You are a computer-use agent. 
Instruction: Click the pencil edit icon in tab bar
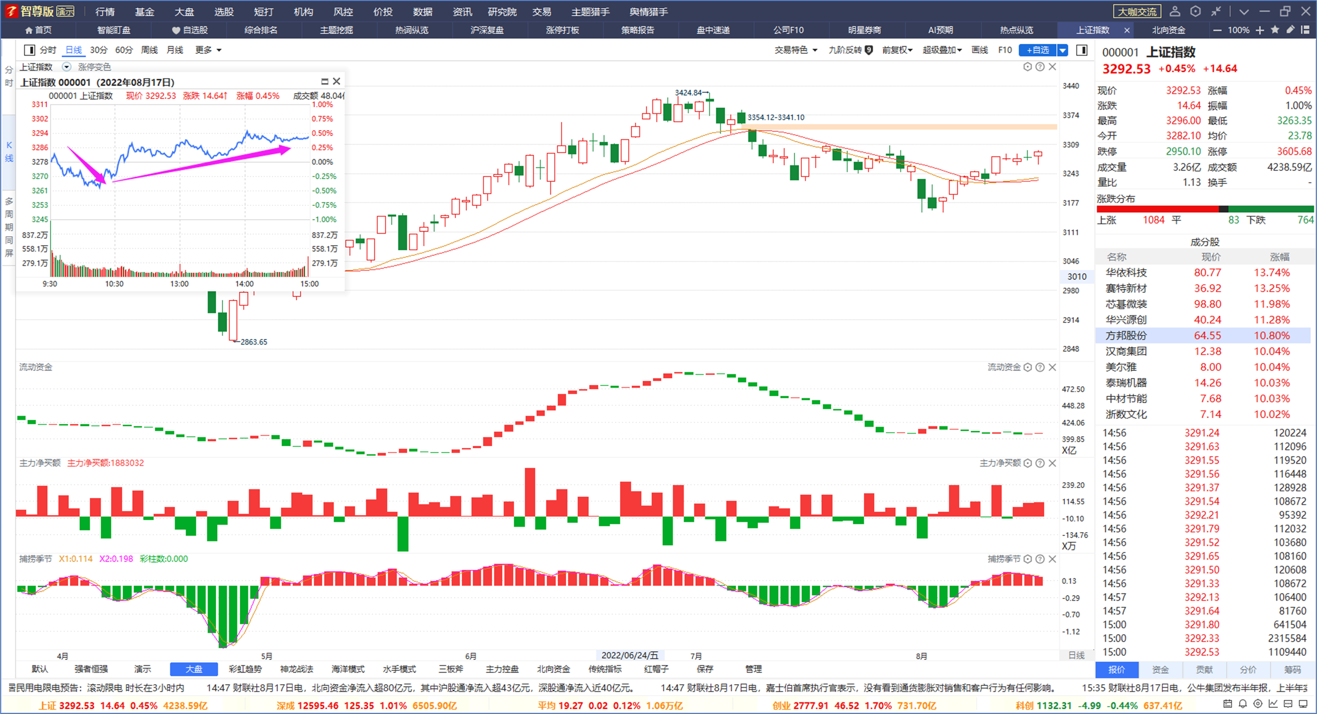[1290, 30]
